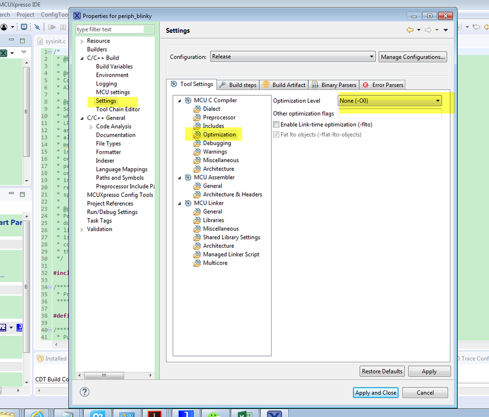Viewport: 489px width, 417px height.
Task: Click the Shared Library Settings icon
Action: pyautogui.click(x=197, y=237)
